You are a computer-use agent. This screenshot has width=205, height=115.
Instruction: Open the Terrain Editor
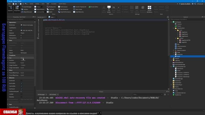click(x=93, y=7)
